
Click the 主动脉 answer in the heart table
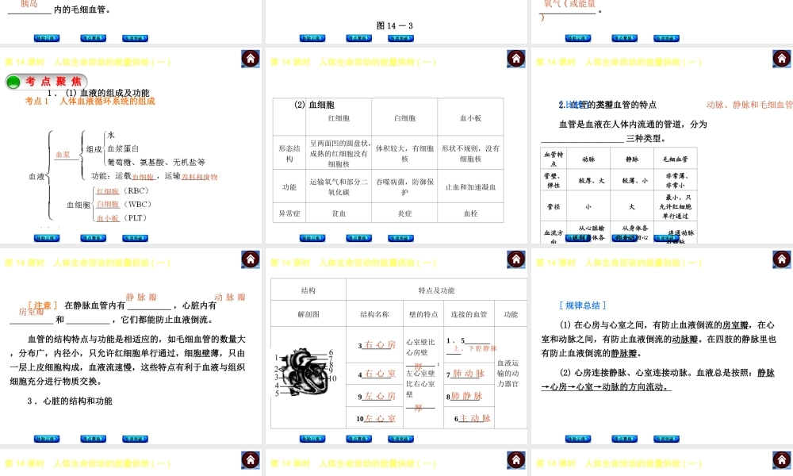tap(475, 418)
